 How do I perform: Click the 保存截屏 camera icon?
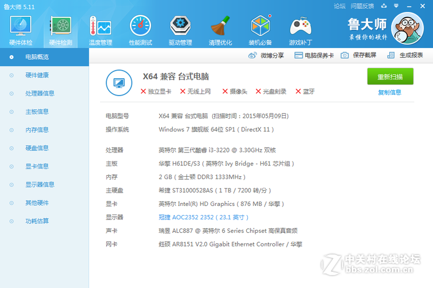(344, 56)
